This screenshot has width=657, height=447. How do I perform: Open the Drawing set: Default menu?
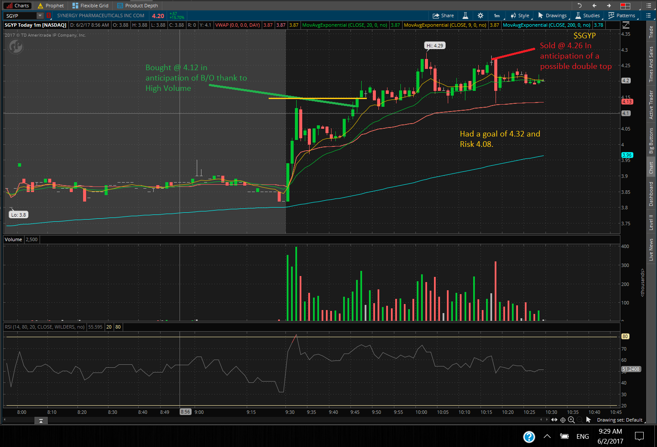[620, 420]
